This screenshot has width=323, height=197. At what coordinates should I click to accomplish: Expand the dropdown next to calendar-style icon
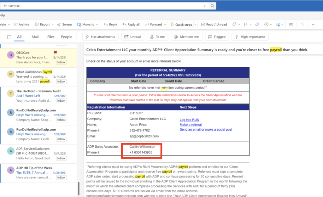[x=282, y=25]
